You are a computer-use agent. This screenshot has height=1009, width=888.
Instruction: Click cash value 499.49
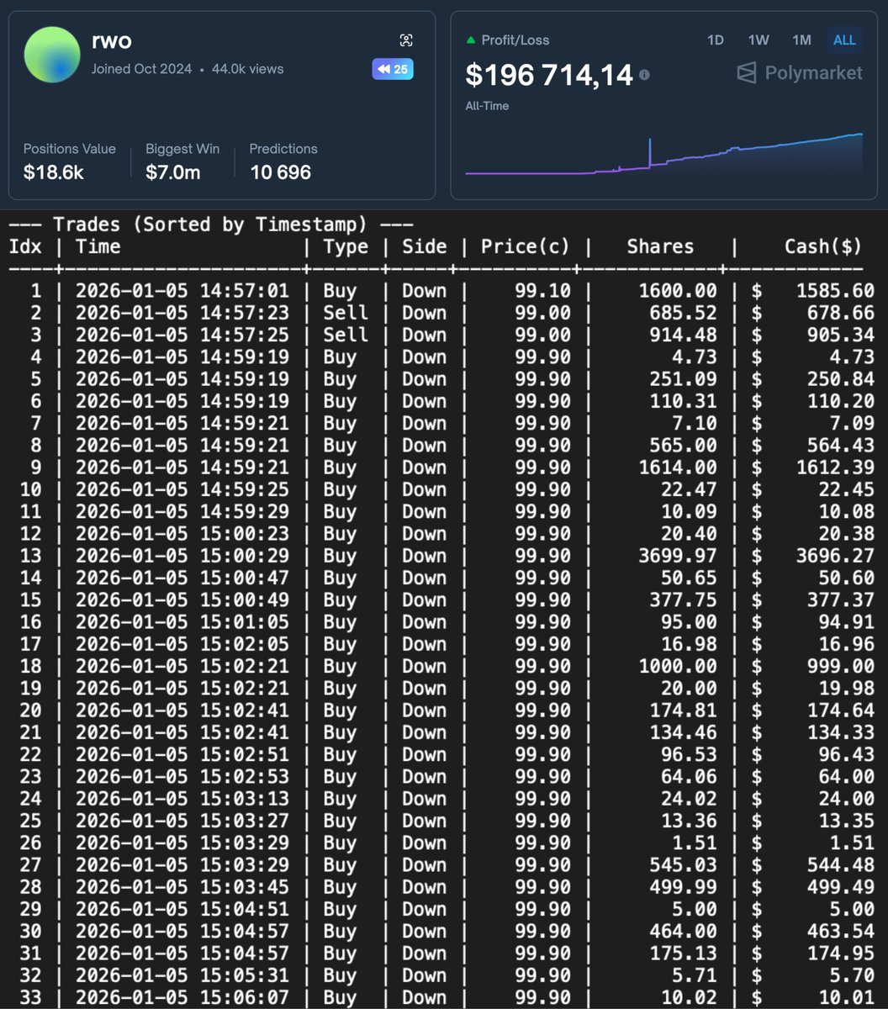coord(841,887)
